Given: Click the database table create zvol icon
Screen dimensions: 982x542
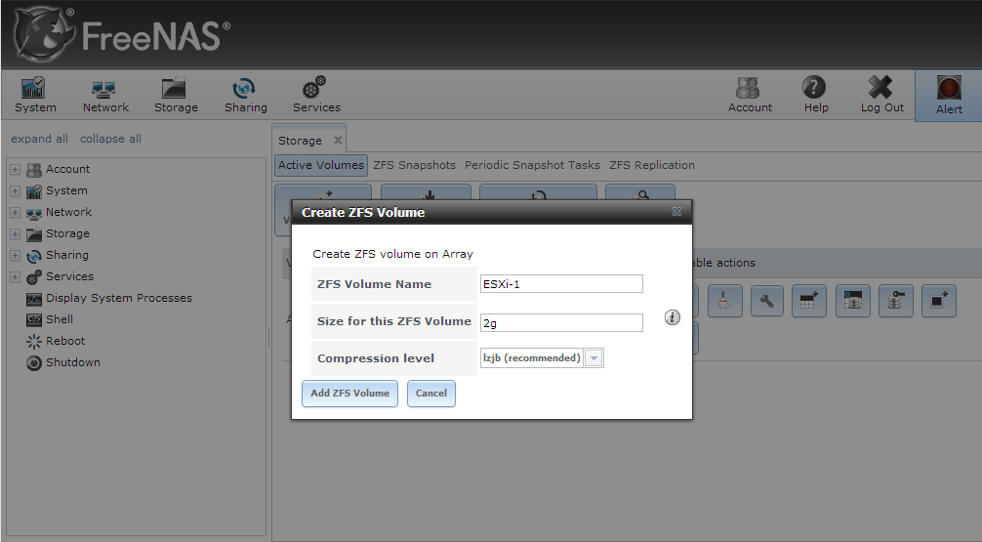Looking at the screenshot, I should click(x=852, y=301).
